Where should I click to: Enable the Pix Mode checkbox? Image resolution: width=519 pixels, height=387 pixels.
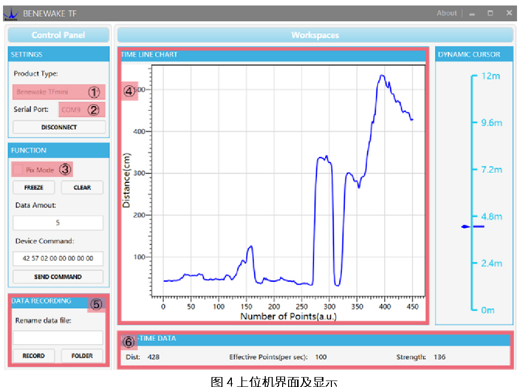tap(18, 170)
